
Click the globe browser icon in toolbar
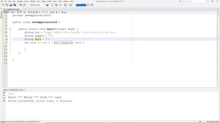[x=47, y=5]
